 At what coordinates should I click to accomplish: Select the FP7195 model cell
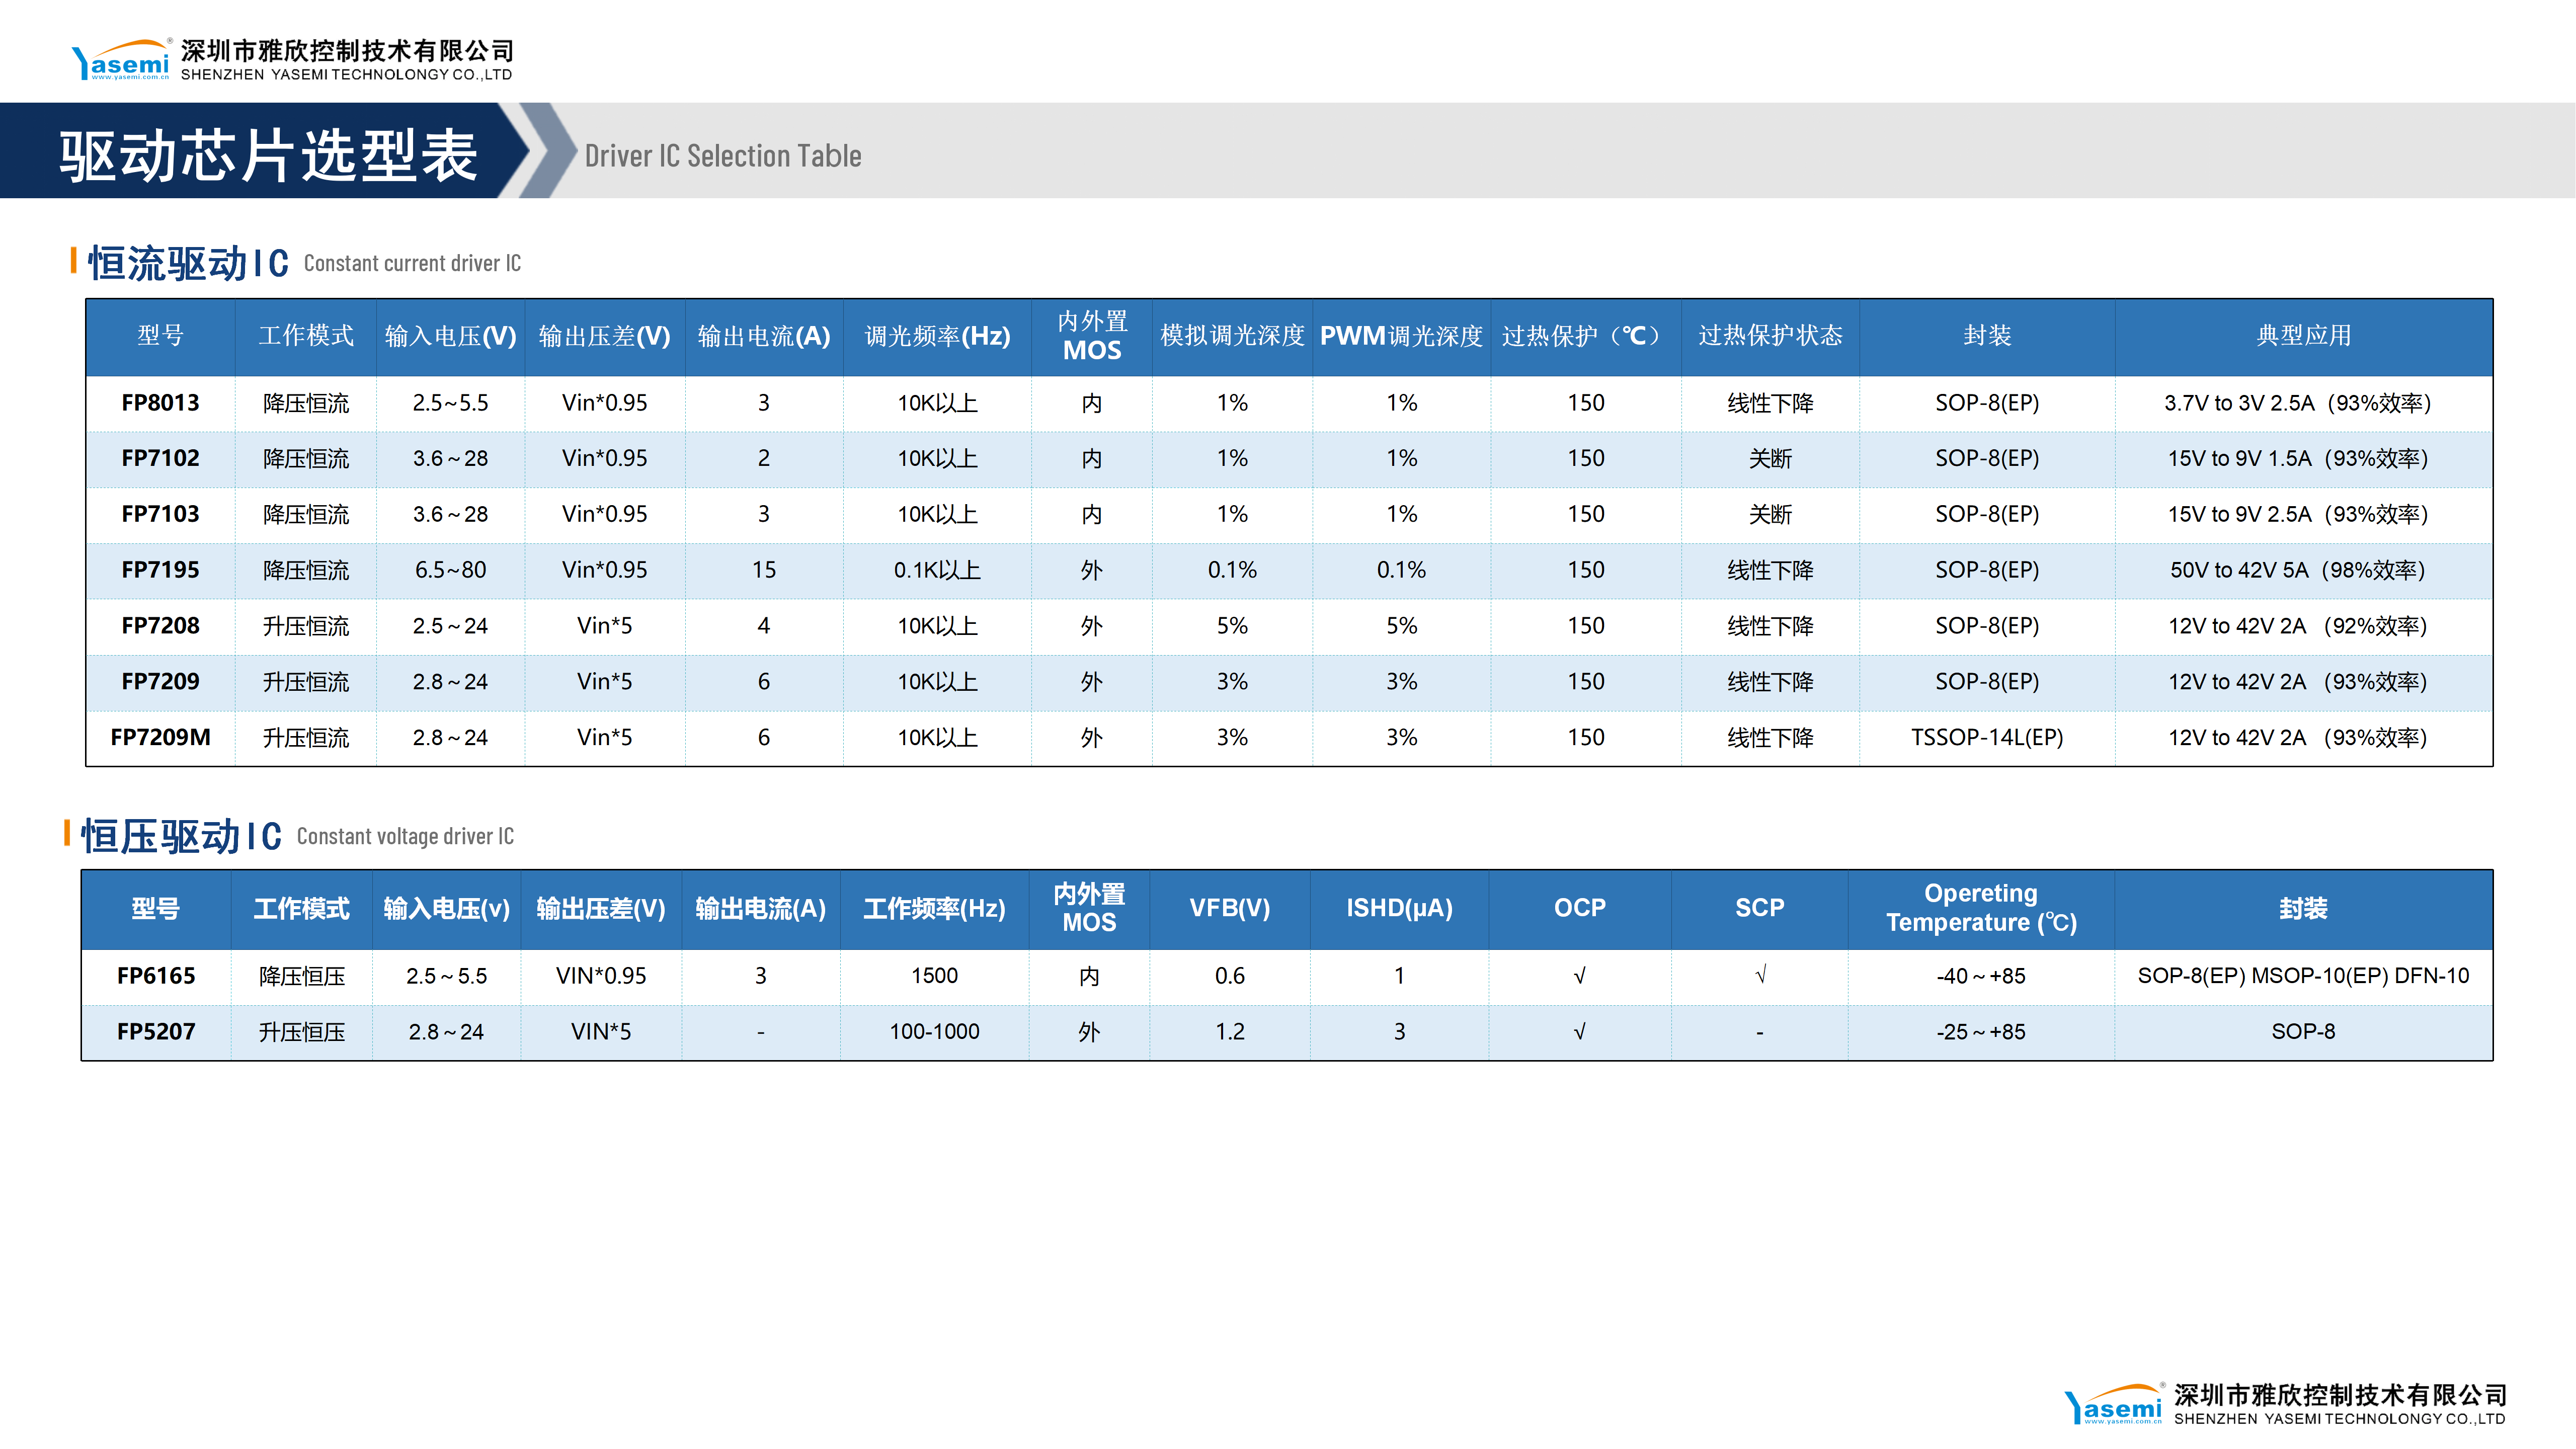(160, 570)
